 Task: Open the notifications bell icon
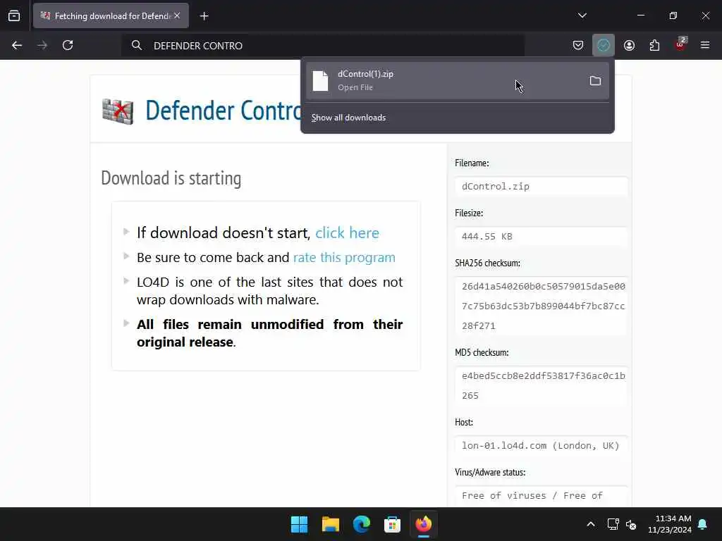pyautogui.click(x=703, y=524)
